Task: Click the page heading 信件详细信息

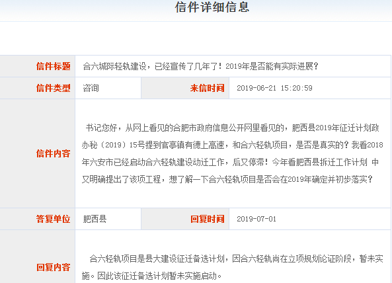Action: point(212,7)
